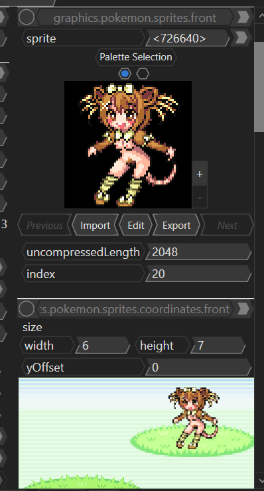Export the sprite image

click(176, 225)
